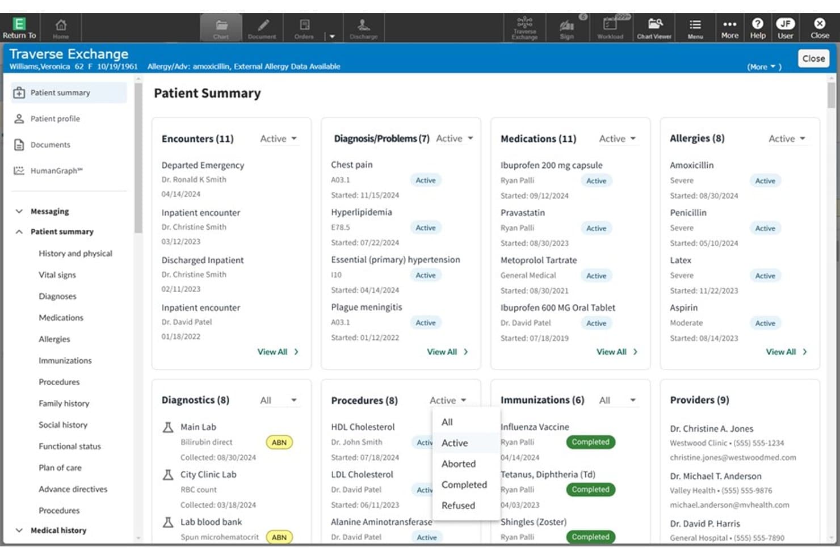The height and width of the screenshot is (560, 840).
Task: Open the Discharge toolbar icon
Action: coord(363,28)
